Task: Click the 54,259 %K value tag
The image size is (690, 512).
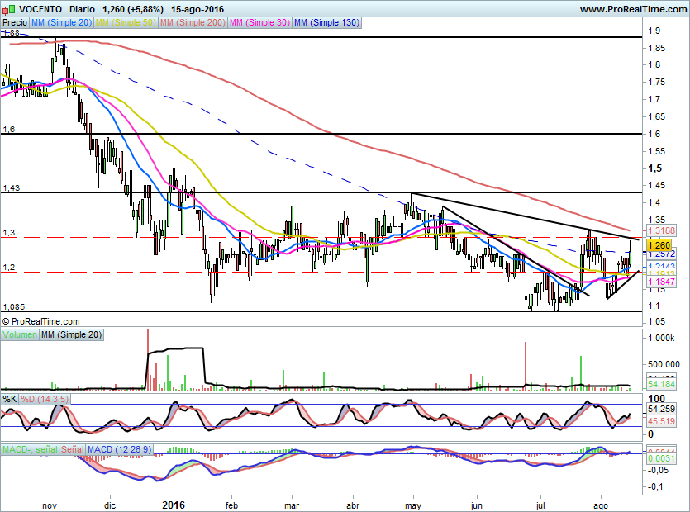Action: (x=661, y=409)
